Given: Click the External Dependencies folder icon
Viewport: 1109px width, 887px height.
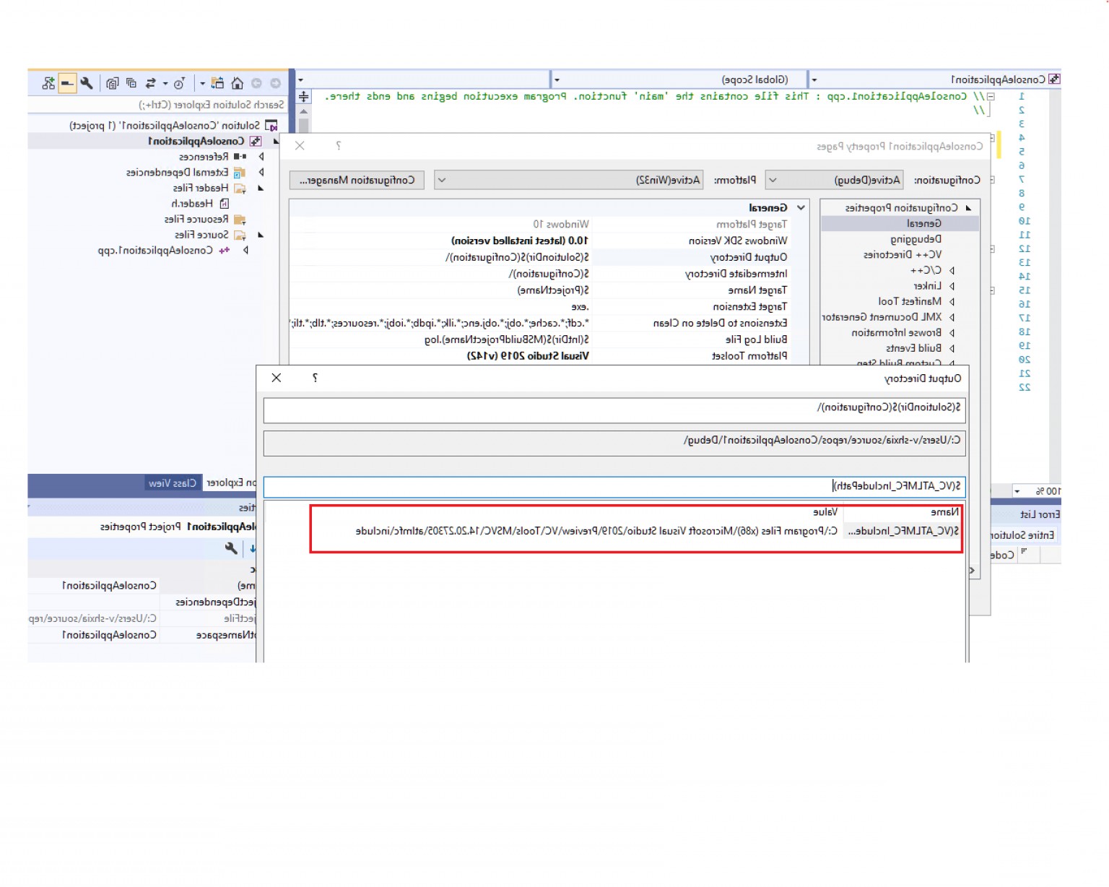Looking at the screenshot, I should pos(240,173).
